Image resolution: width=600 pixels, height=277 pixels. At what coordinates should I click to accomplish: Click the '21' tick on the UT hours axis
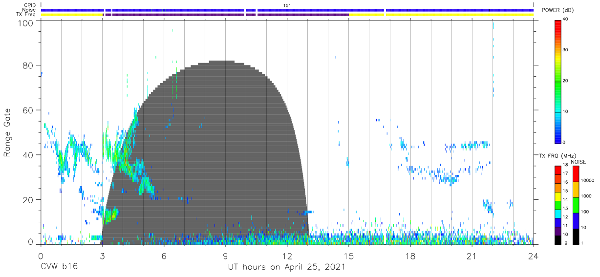(472, 256)
